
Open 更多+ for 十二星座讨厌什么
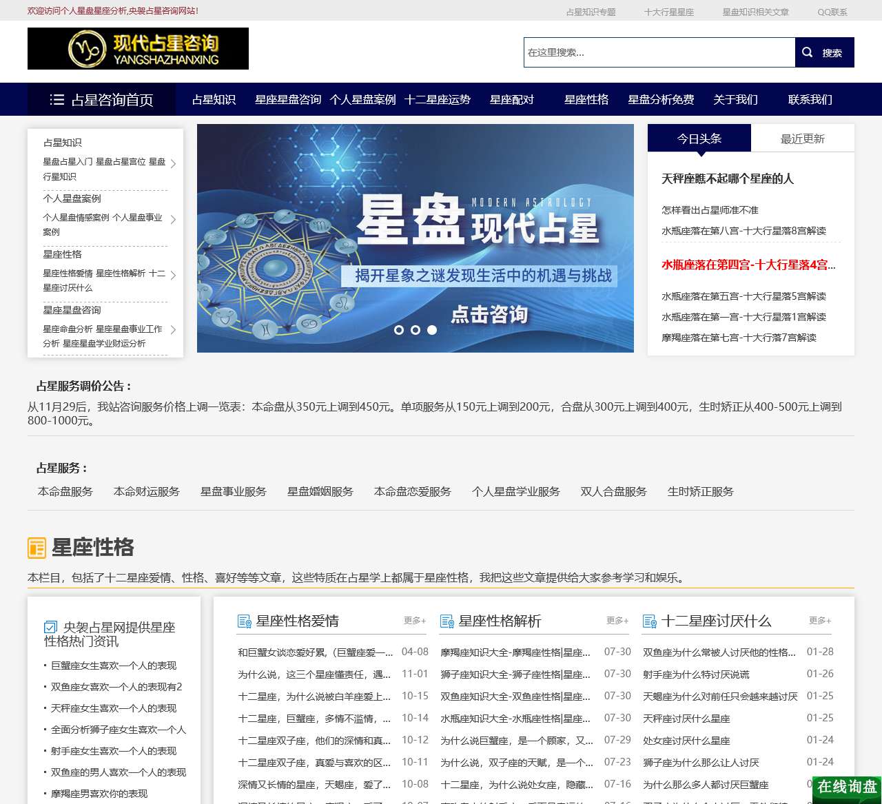(x=820, y=621)
